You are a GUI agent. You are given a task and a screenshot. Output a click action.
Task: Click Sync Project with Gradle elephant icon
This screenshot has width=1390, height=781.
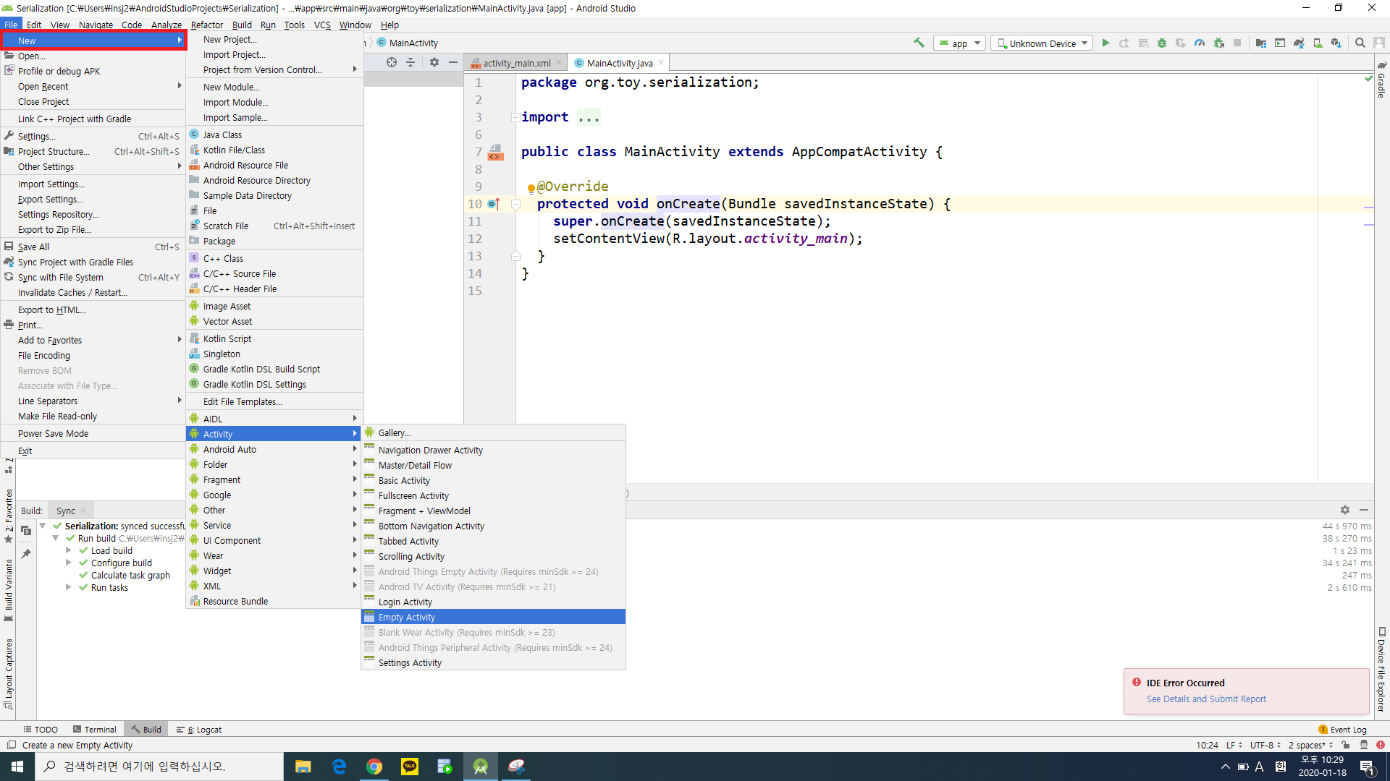pos(1299,43)
